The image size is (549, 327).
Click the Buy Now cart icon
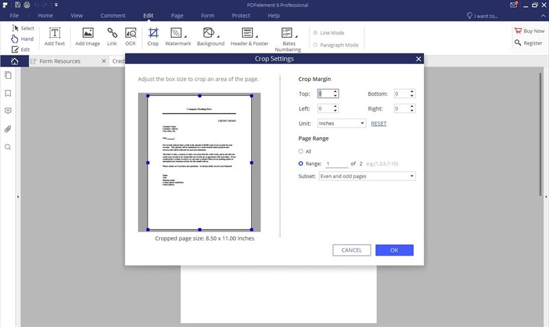coord(518,31)
